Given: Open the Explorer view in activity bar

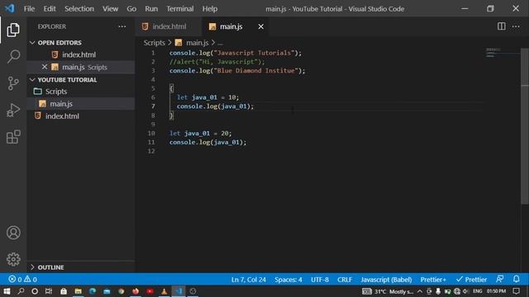Looking at the screenshot, I should pos(13,30).
